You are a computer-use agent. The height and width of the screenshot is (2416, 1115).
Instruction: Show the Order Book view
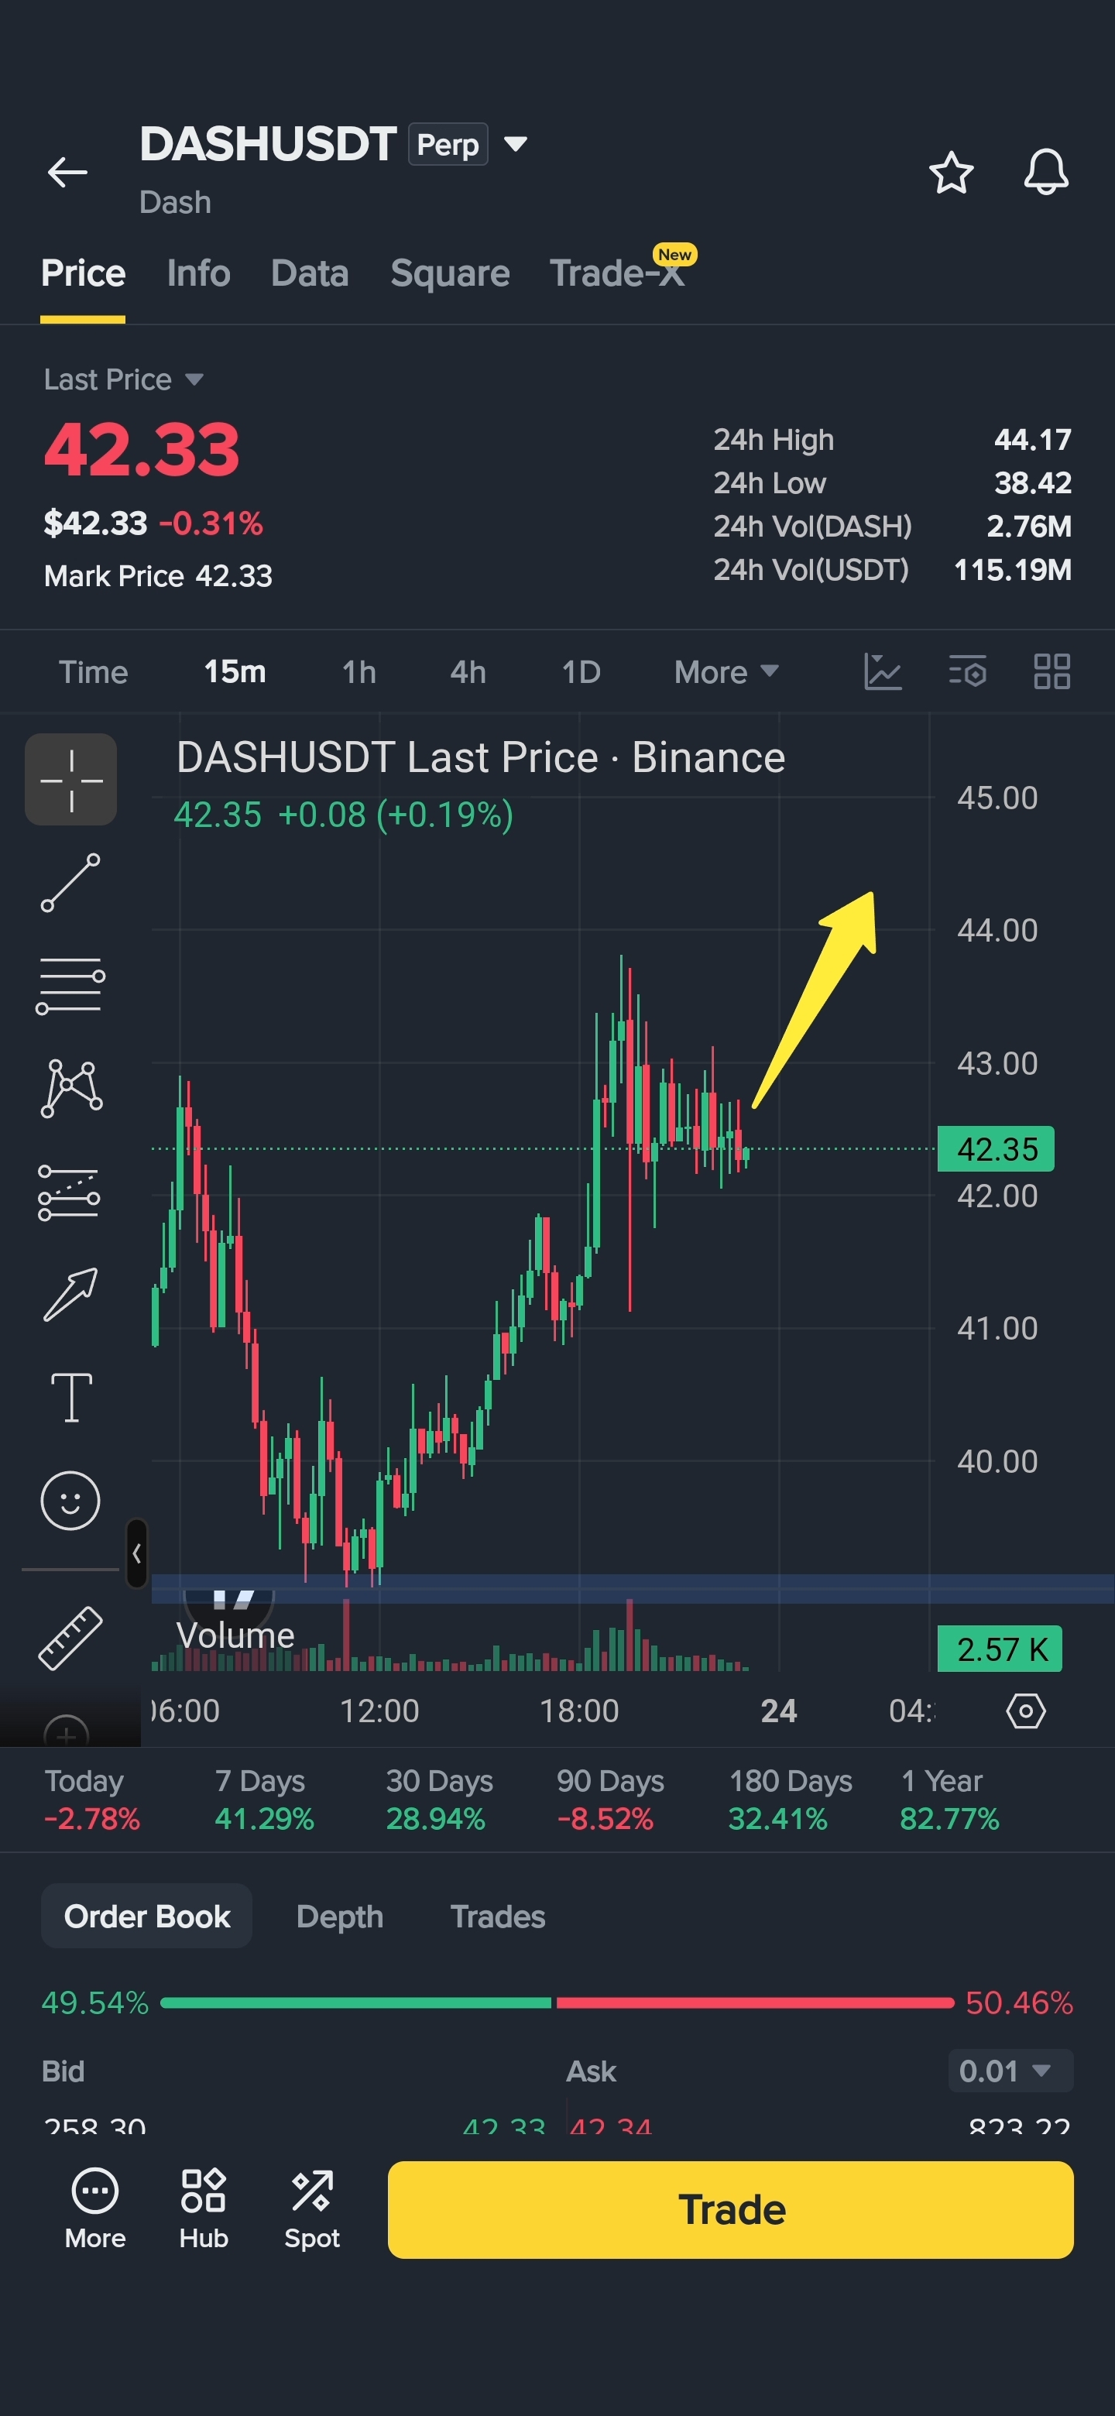point(147,1916)
